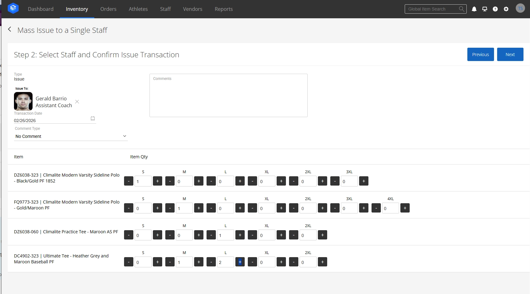Click the TS user avatar

(x=520, y=8)
